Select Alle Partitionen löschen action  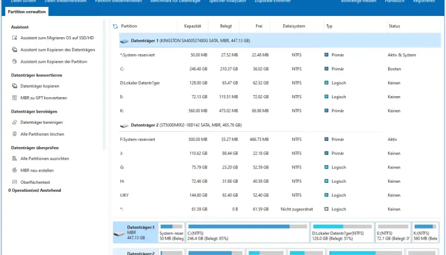pos(42,134)
